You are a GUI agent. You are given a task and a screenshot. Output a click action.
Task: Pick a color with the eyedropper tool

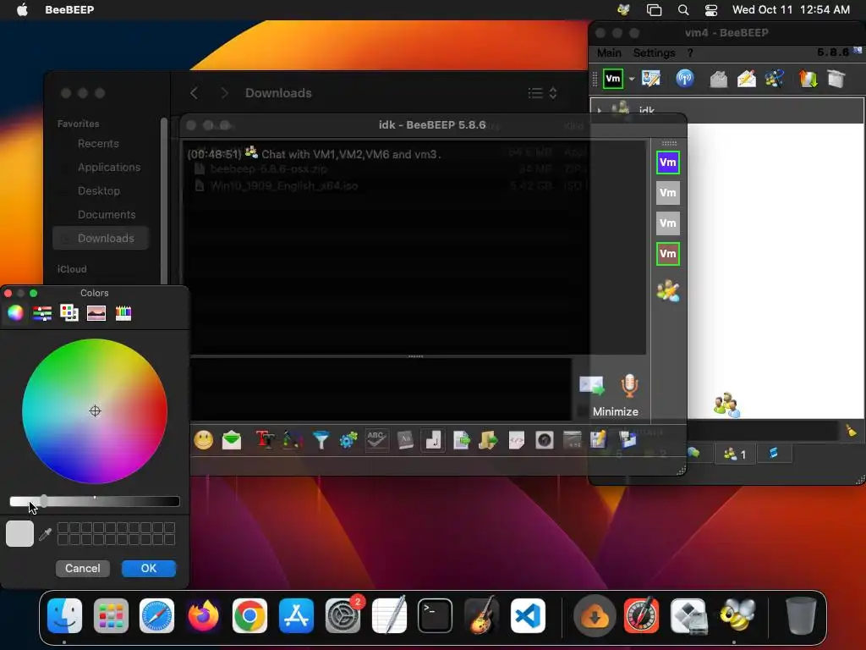point(46,534)
